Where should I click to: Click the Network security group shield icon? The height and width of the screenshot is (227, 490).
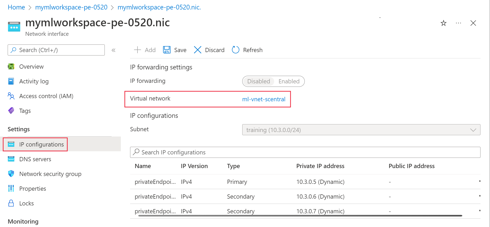tap(11, 174)
